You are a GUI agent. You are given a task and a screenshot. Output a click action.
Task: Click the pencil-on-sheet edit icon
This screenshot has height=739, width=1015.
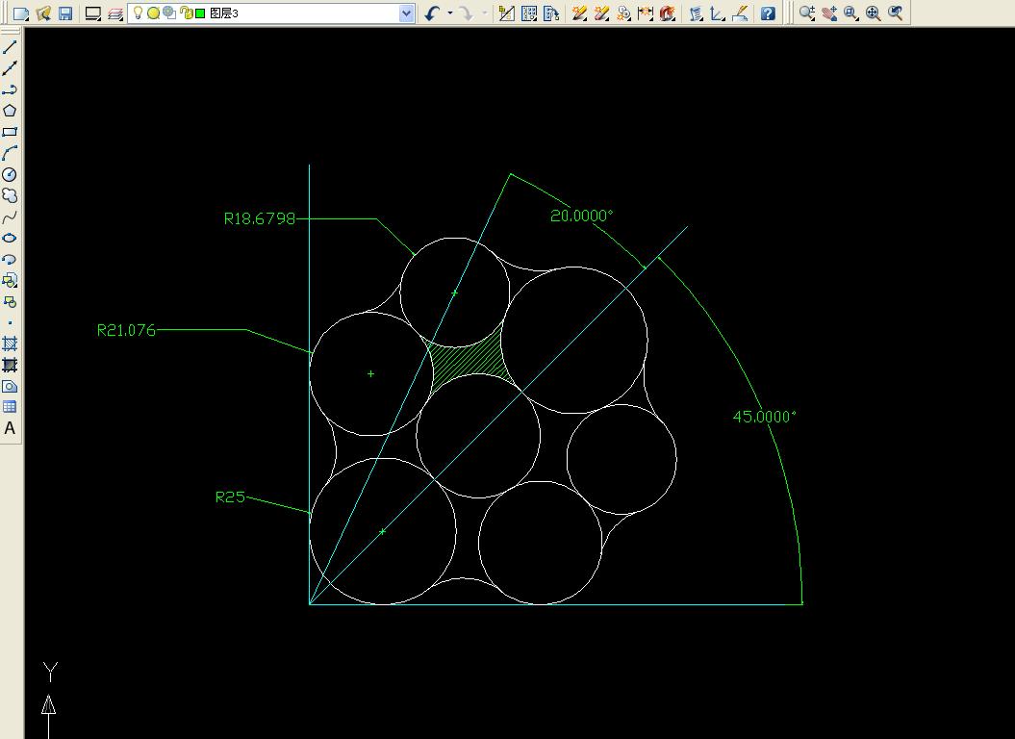(x=740, y=13)
